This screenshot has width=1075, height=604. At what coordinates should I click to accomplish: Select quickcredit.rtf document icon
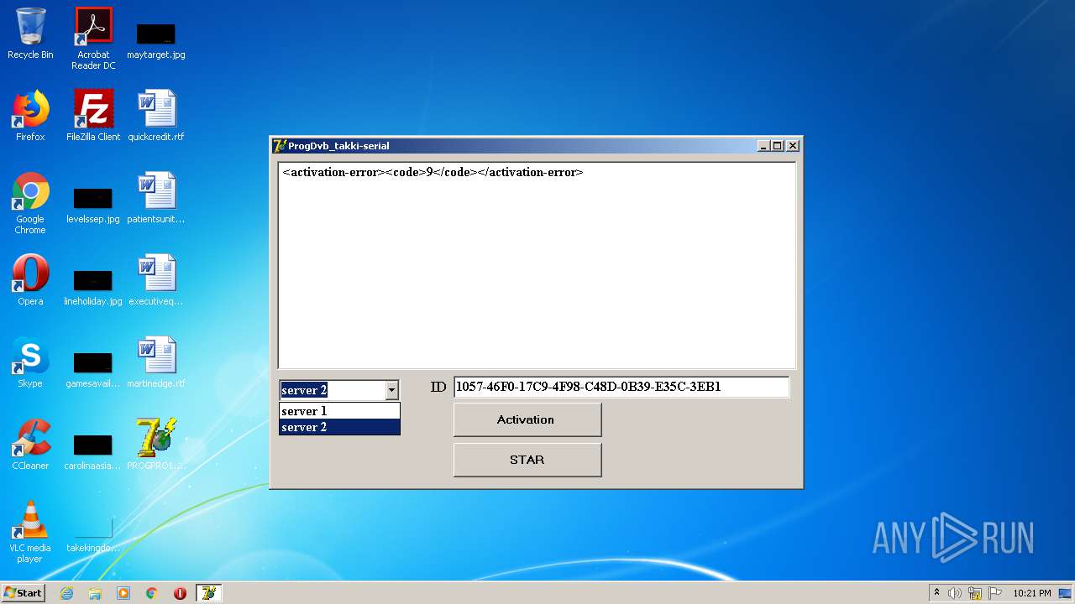point(156,116)
